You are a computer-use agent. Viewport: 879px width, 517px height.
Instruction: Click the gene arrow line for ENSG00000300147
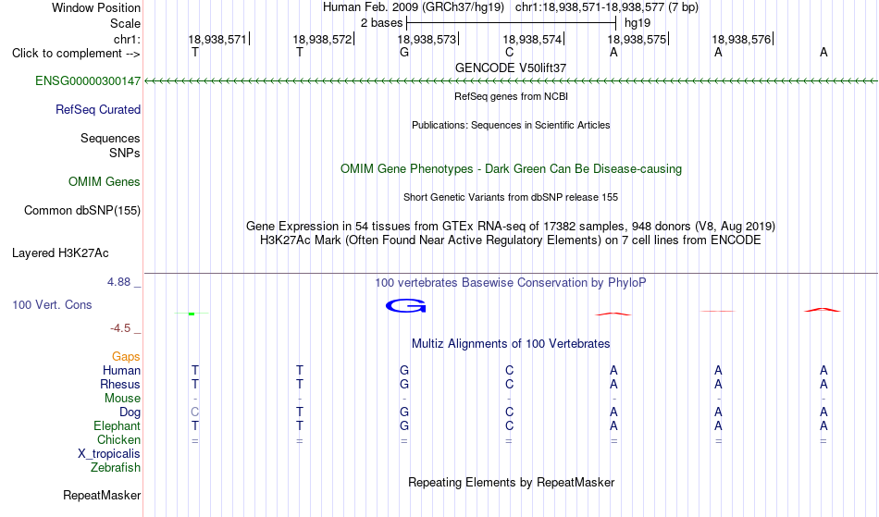[x=511, y=81]
